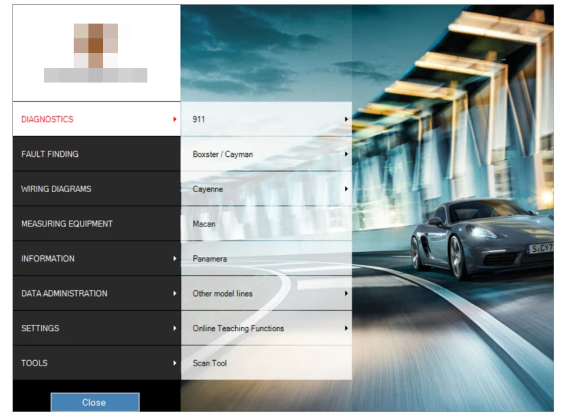566x418 pixels.
Task: Open DATA ADMINISTRATION menu entry
Action: point(96,294)
